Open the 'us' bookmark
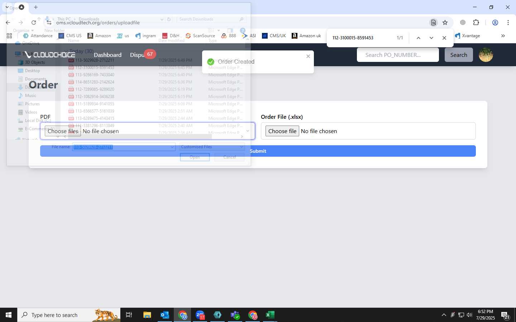This screenshot has height=322, width=516. pos(123,36)
